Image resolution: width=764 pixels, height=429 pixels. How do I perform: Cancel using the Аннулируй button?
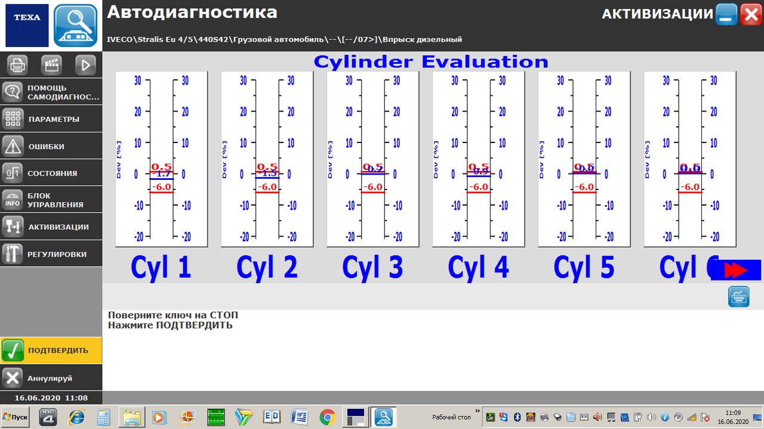coord(51,377)
